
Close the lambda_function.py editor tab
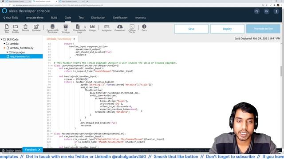74,39
